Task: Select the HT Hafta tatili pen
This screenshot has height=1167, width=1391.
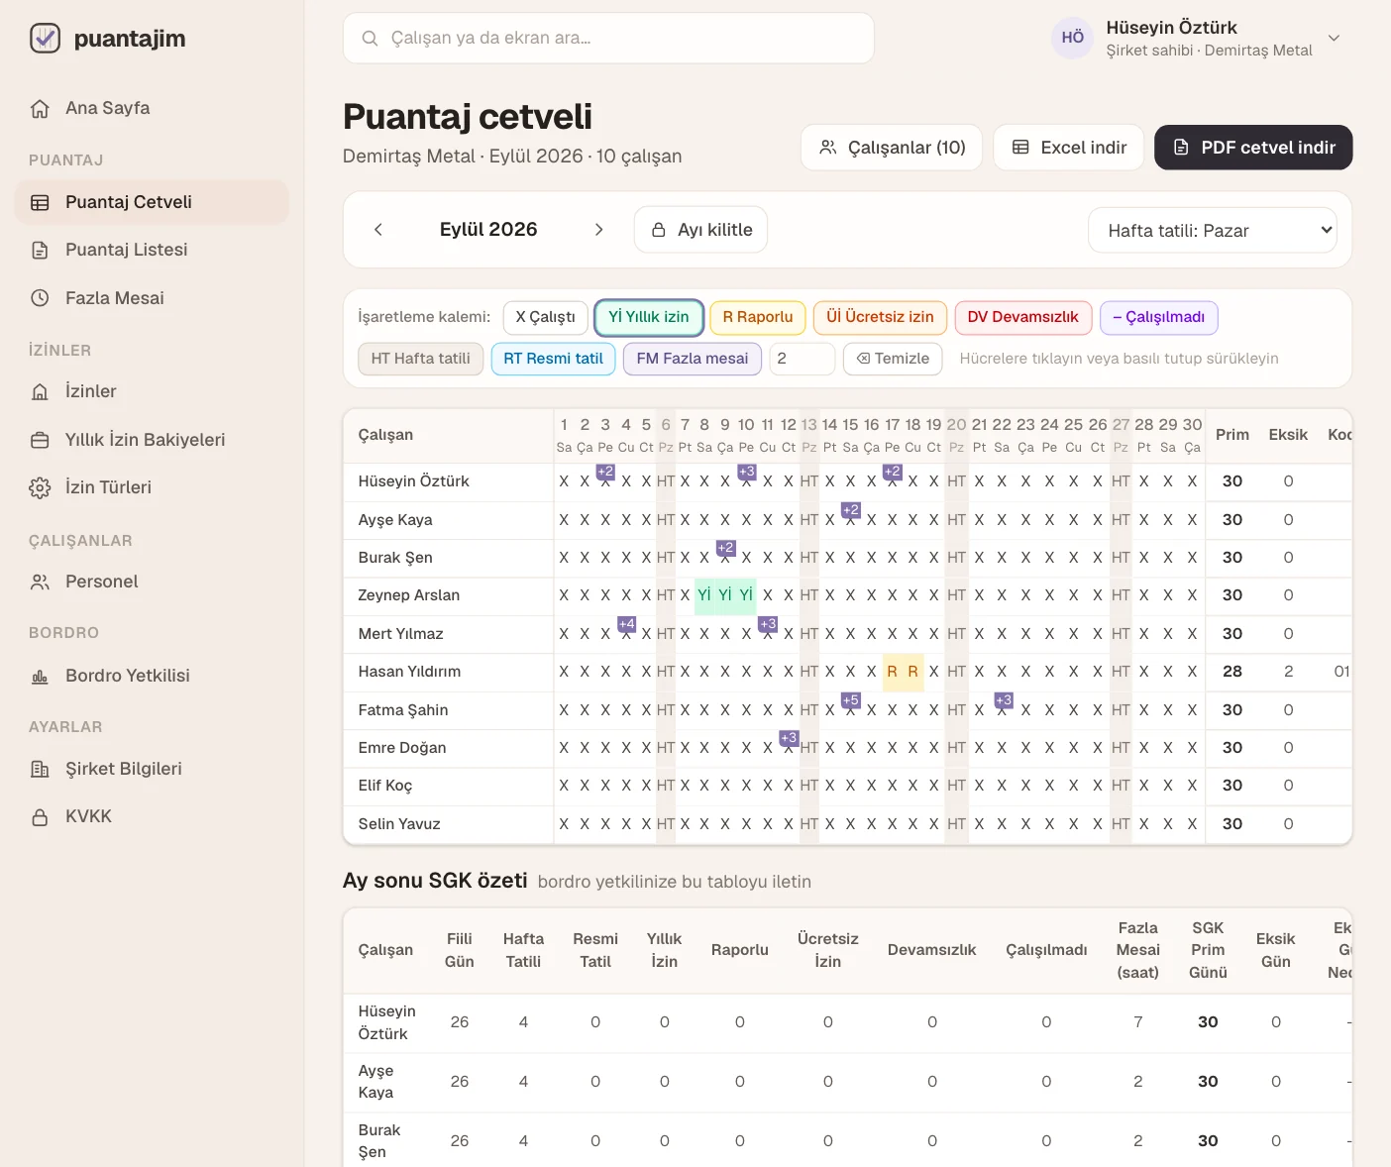Action: [x=421, y=359]
